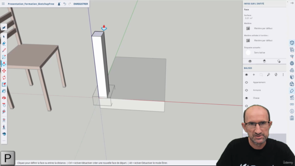Select the Line pencil tool
Screen dimensions: 295x166
tap(4, 50)
